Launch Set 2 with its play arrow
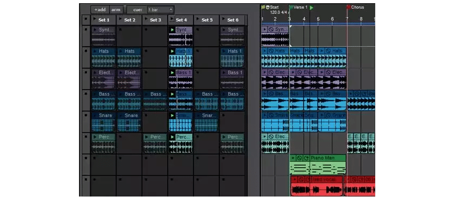Viewport: 459px width, 211px height. pyautogui.click(x=120, y=19)
